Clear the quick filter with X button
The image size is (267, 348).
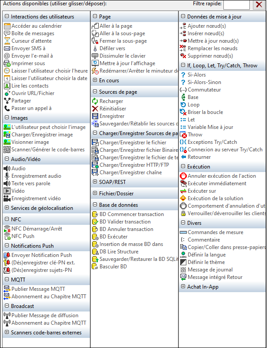pyautogui.click(x=259, y=5)
